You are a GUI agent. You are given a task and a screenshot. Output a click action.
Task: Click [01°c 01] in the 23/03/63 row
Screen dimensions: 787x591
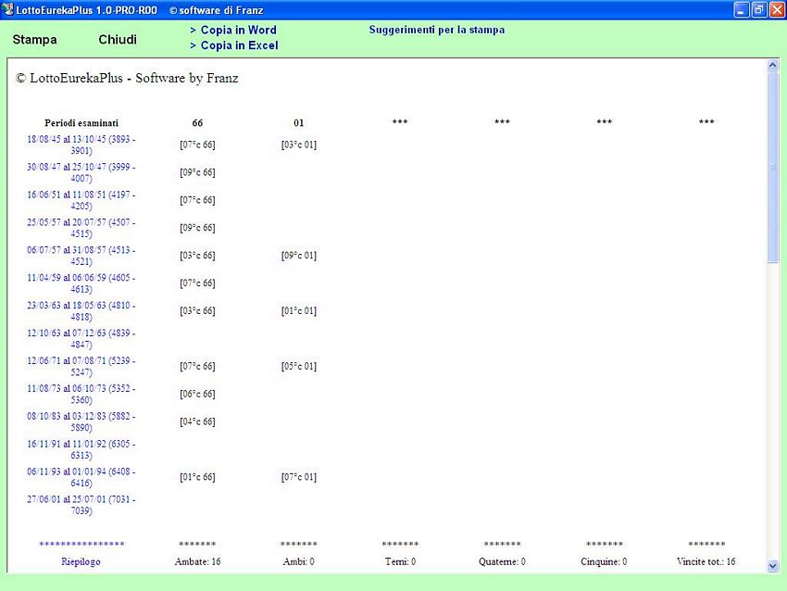coord(299,311)
